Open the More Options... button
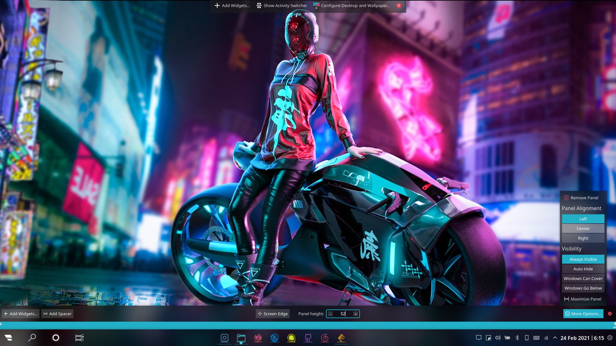Image resolution: width=616 pixels, height=346 pixels. click(x=583, y=314)
